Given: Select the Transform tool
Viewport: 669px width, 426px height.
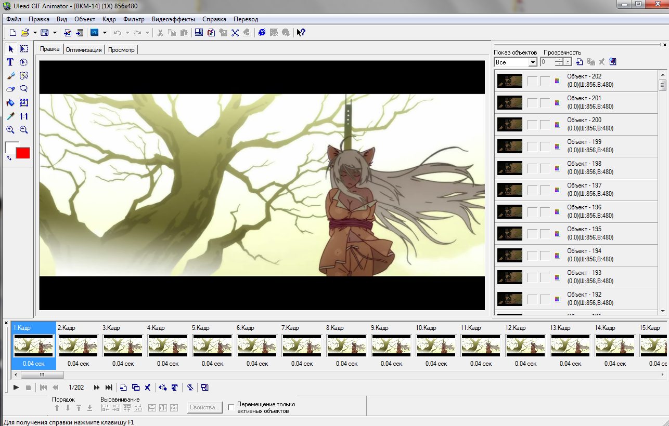Looking at the screenshot, I should coord(24,103).
